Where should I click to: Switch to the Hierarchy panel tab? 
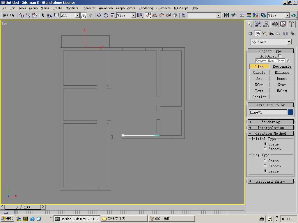[x=266, y=24]
